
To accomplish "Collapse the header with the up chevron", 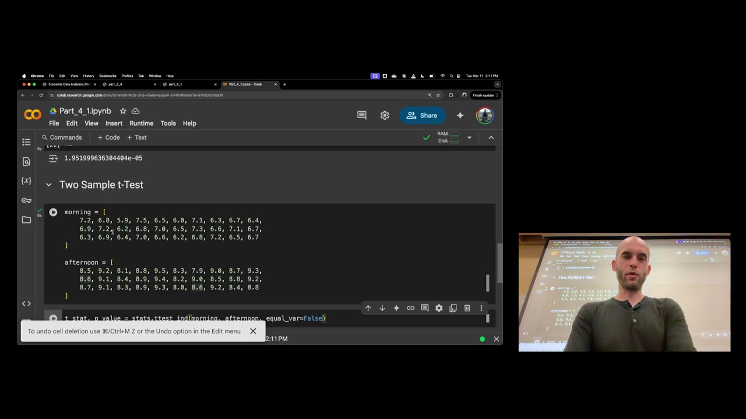I will click(491, 137).
